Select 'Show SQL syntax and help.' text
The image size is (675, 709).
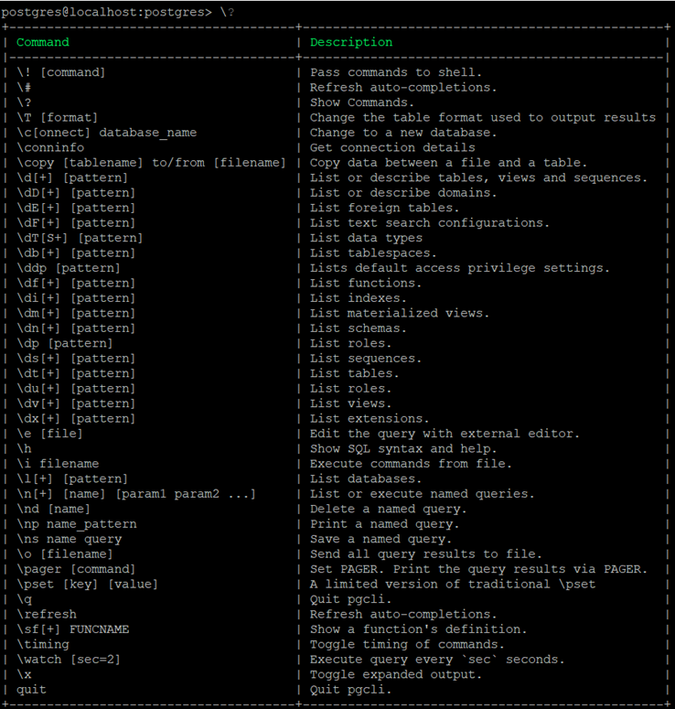[403, 448]
